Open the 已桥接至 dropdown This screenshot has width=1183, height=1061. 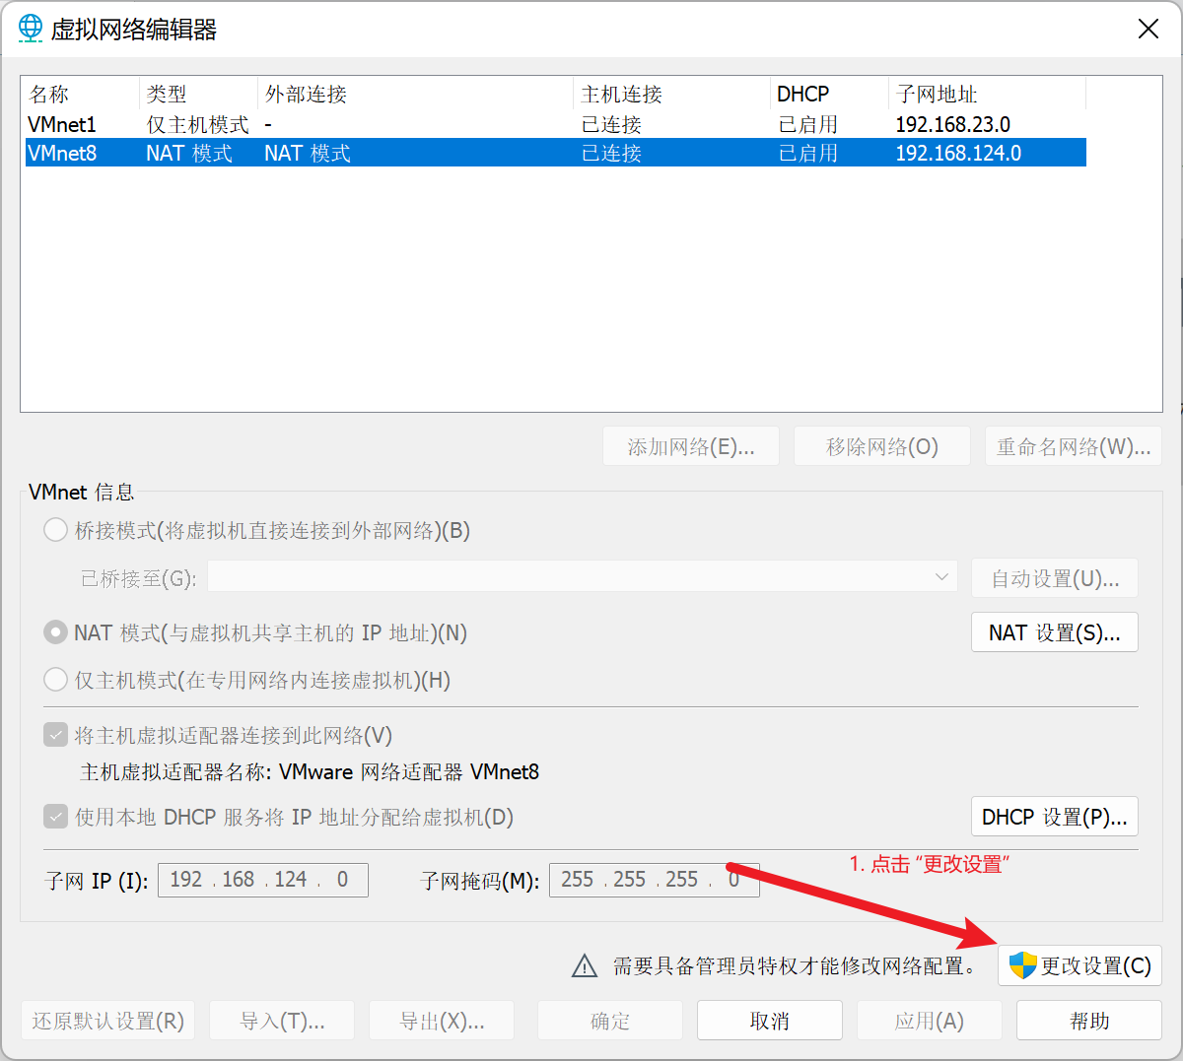click(x=583, y=577)
